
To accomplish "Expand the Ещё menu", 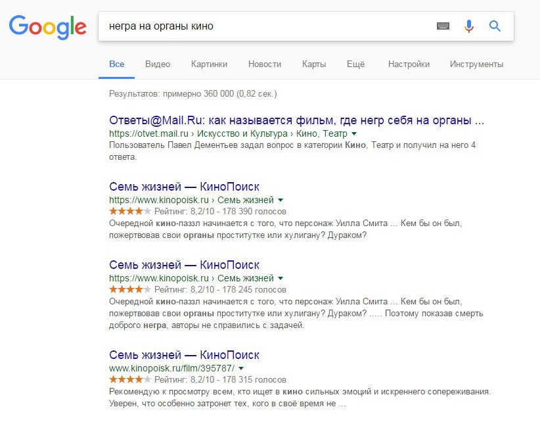I will 355,64.
